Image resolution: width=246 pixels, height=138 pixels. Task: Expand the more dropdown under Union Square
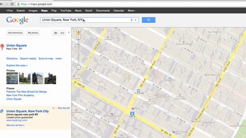point(59,59)
